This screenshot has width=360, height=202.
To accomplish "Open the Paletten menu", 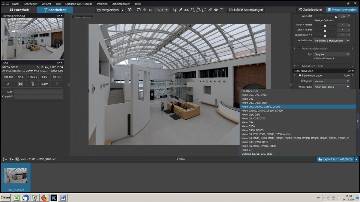I will point(102,4).
